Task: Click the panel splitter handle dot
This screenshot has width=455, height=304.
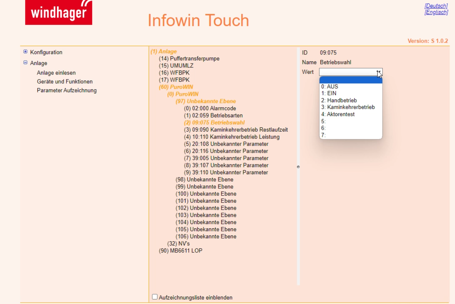Action: tap(298, 167)
